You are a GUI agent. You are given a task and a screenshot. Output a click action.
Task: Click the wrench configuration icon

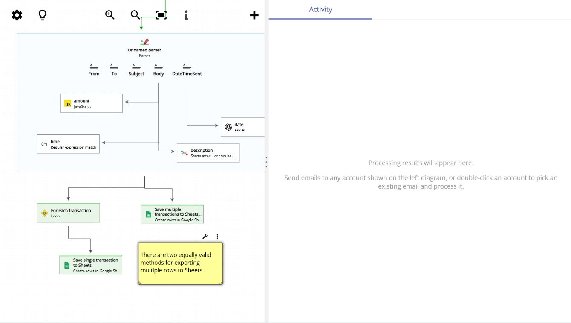205,236
